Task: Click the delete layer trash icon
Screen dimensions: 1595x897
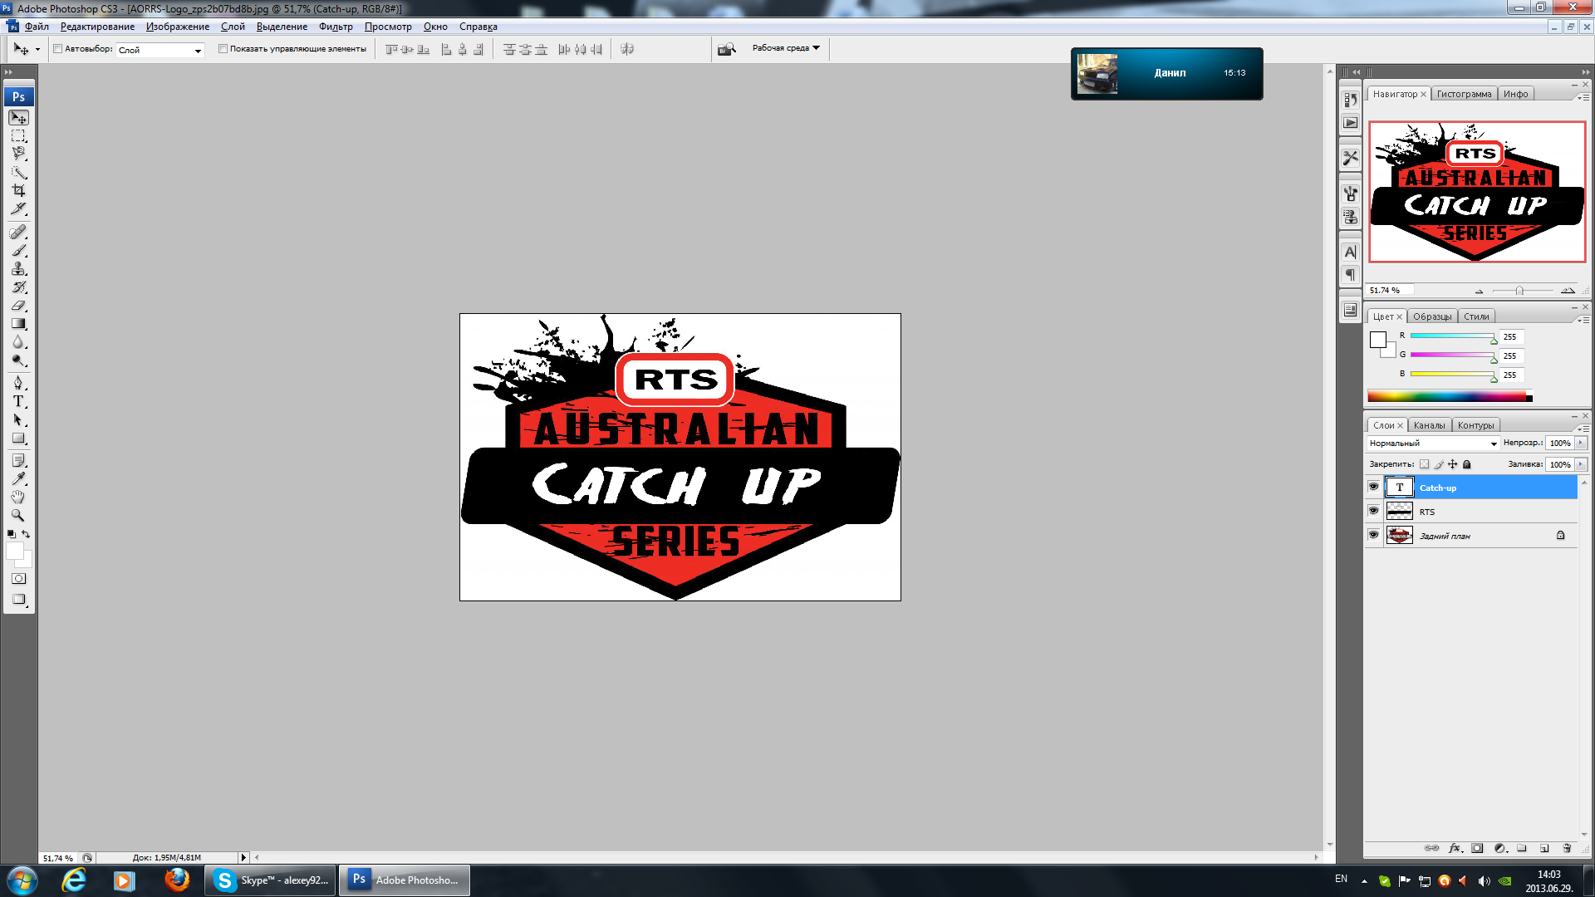Action: (x=1567, y=848)
